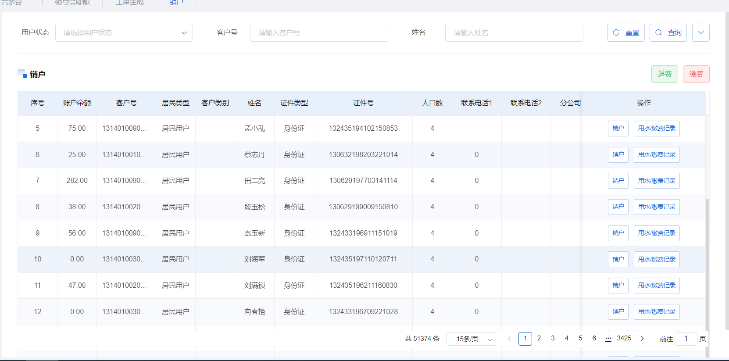Viewport: 729px width, 361px height.
Task: Select page 2 in pagination
Action: 539,339
